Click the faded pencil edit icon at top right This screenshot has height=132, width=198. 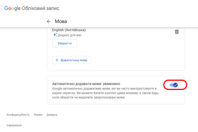point(176,4)
